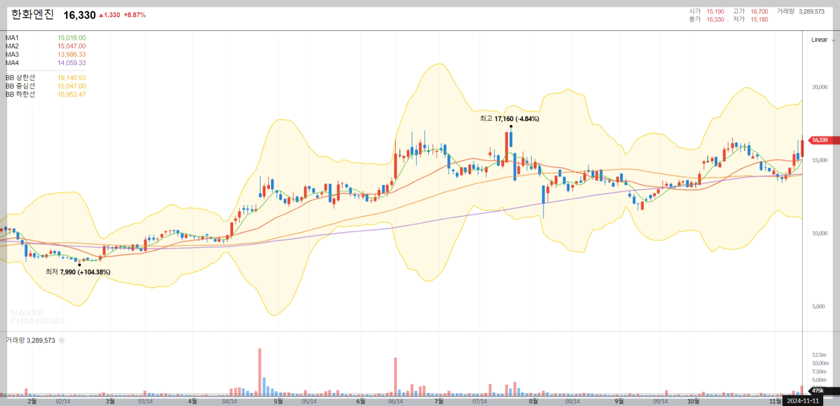
Task: Click the 02/14 label on the time axis
Action: coord(63,401)
